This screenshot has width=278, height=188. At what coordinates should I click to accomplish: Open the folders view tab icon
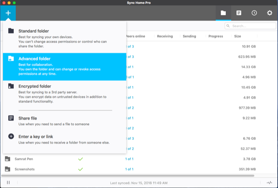coord(223,13)
